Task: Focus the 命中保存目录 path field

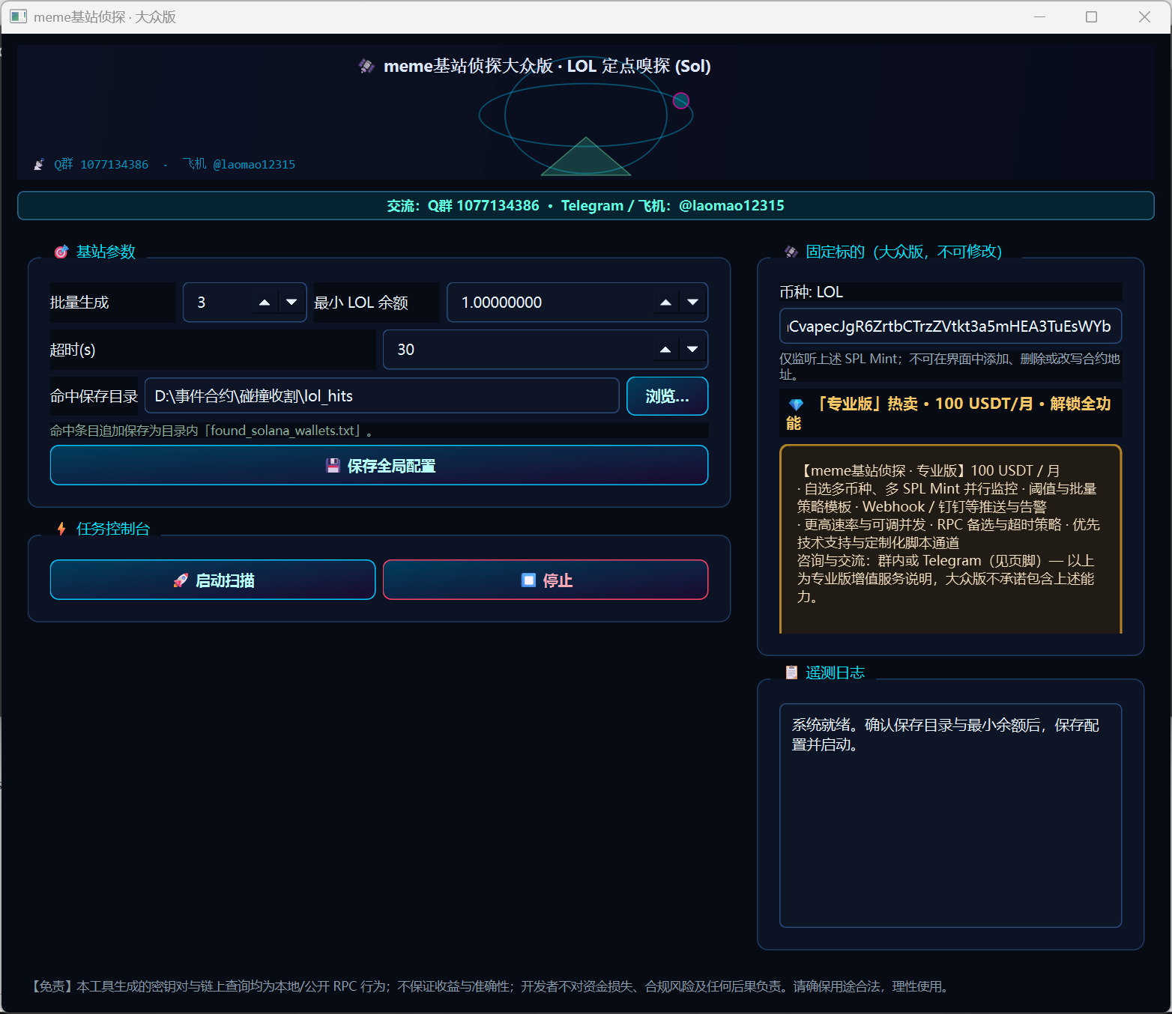Action: pyautogui.click(x=381, y=396)
